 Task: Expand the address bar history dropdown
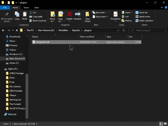(x=118, y=31)
